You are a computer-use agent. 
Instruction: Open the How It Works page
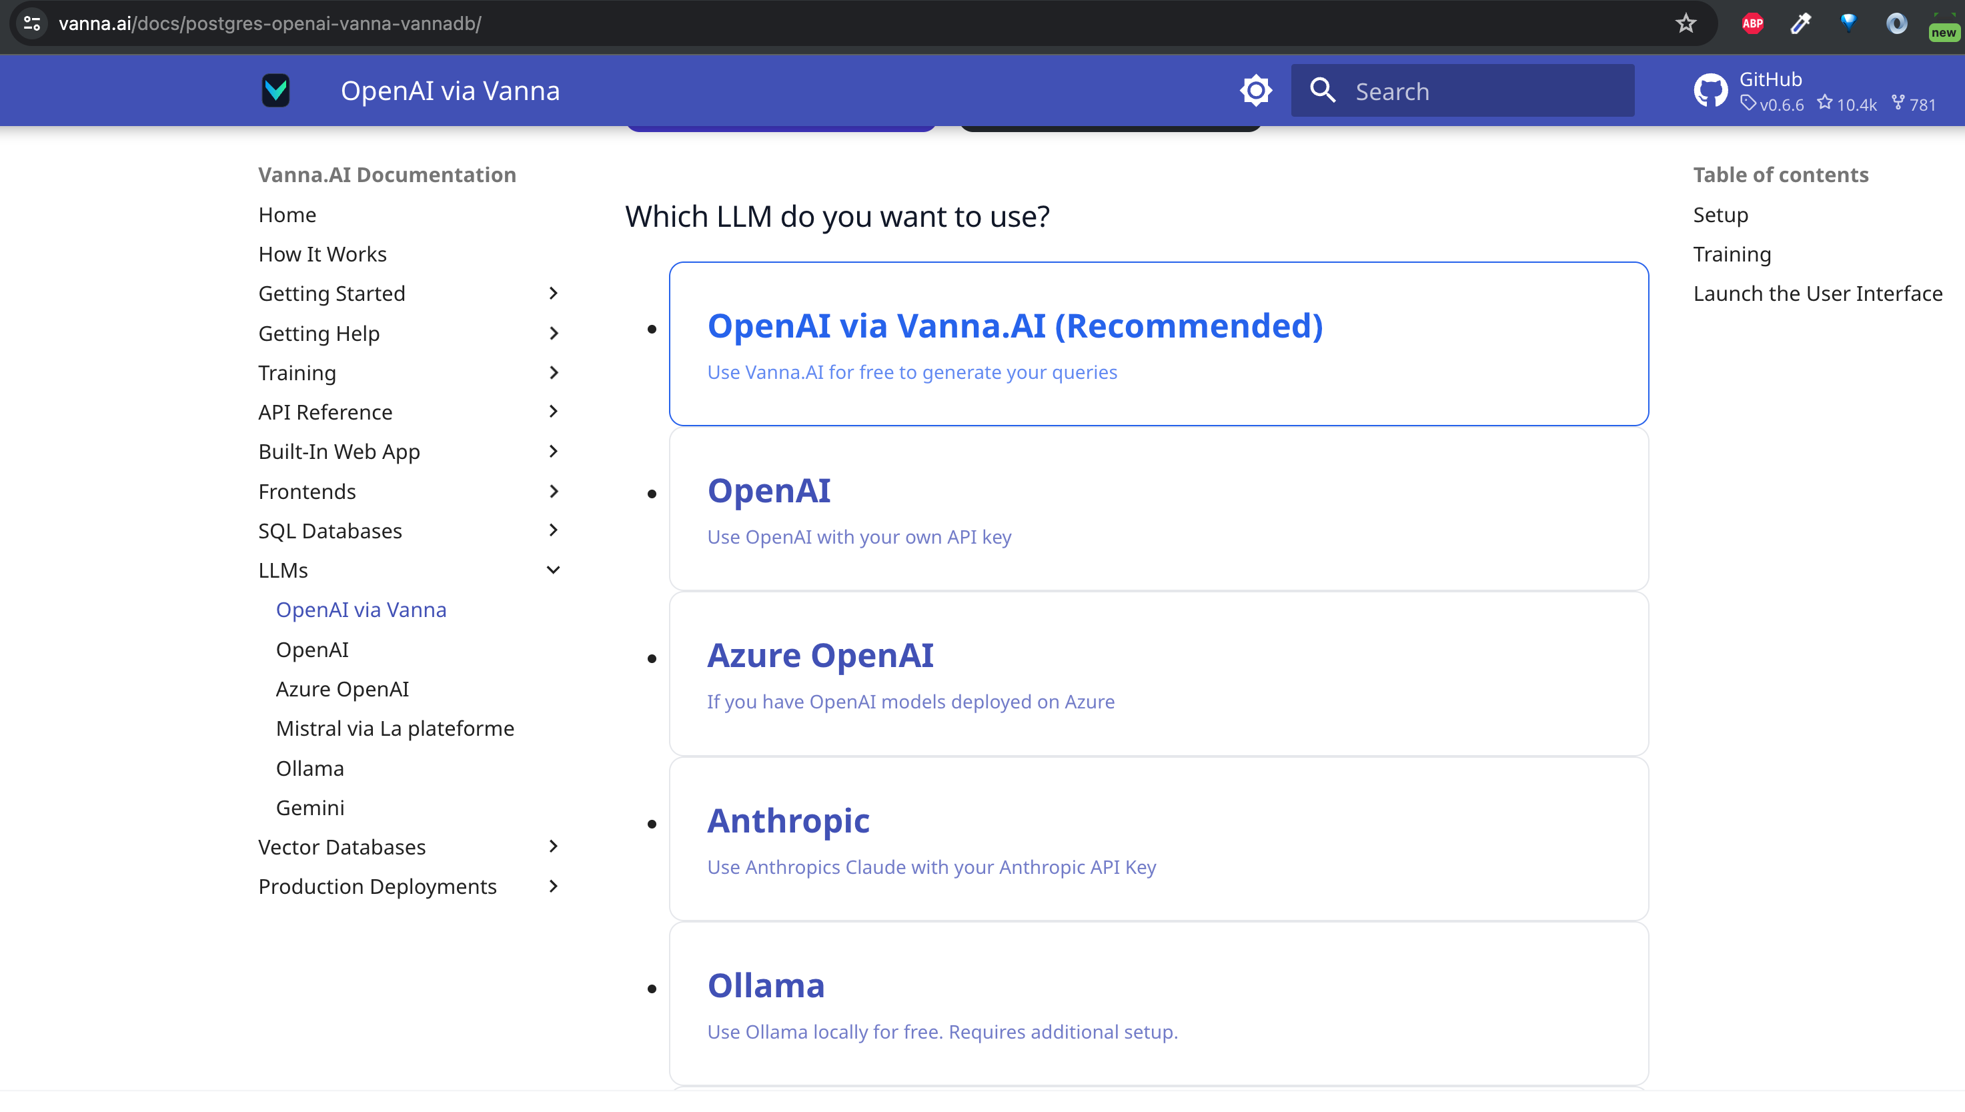click(x=322, y=253)
